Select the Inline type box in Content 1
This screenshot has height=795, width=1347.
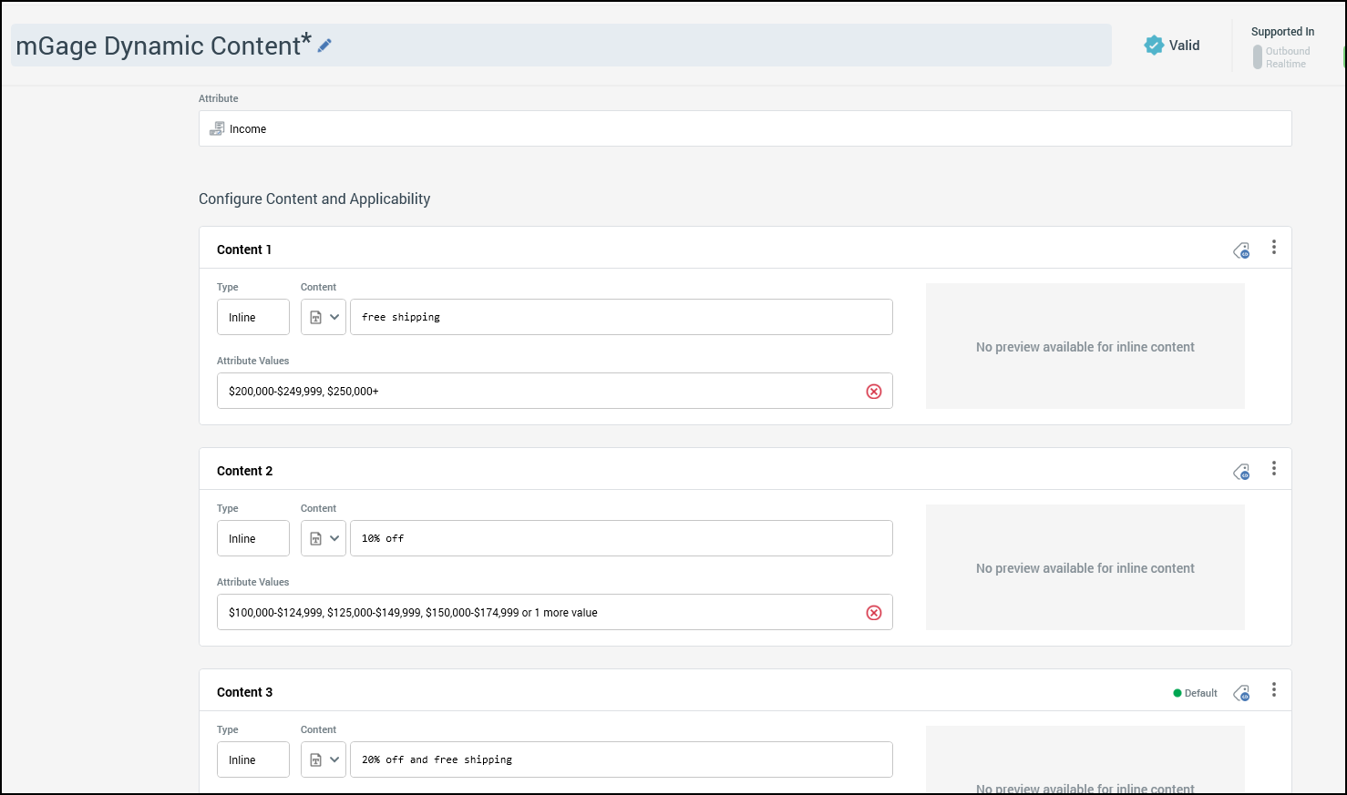coord(253,318)
